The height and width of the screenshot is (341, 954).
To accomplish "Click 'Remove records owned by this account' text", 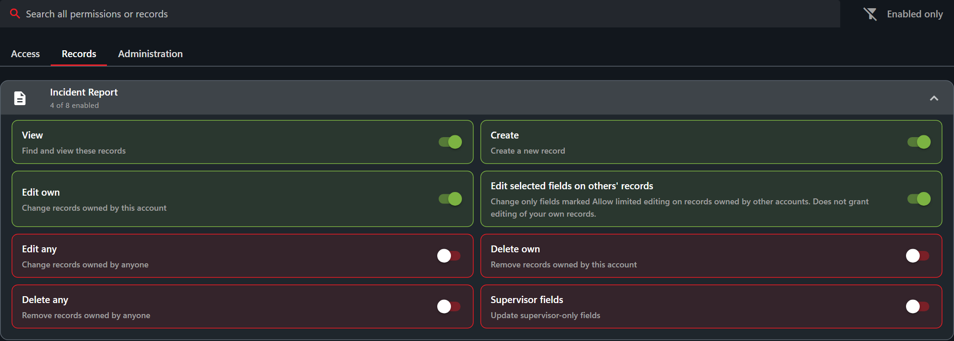I will tap(564, 265).
